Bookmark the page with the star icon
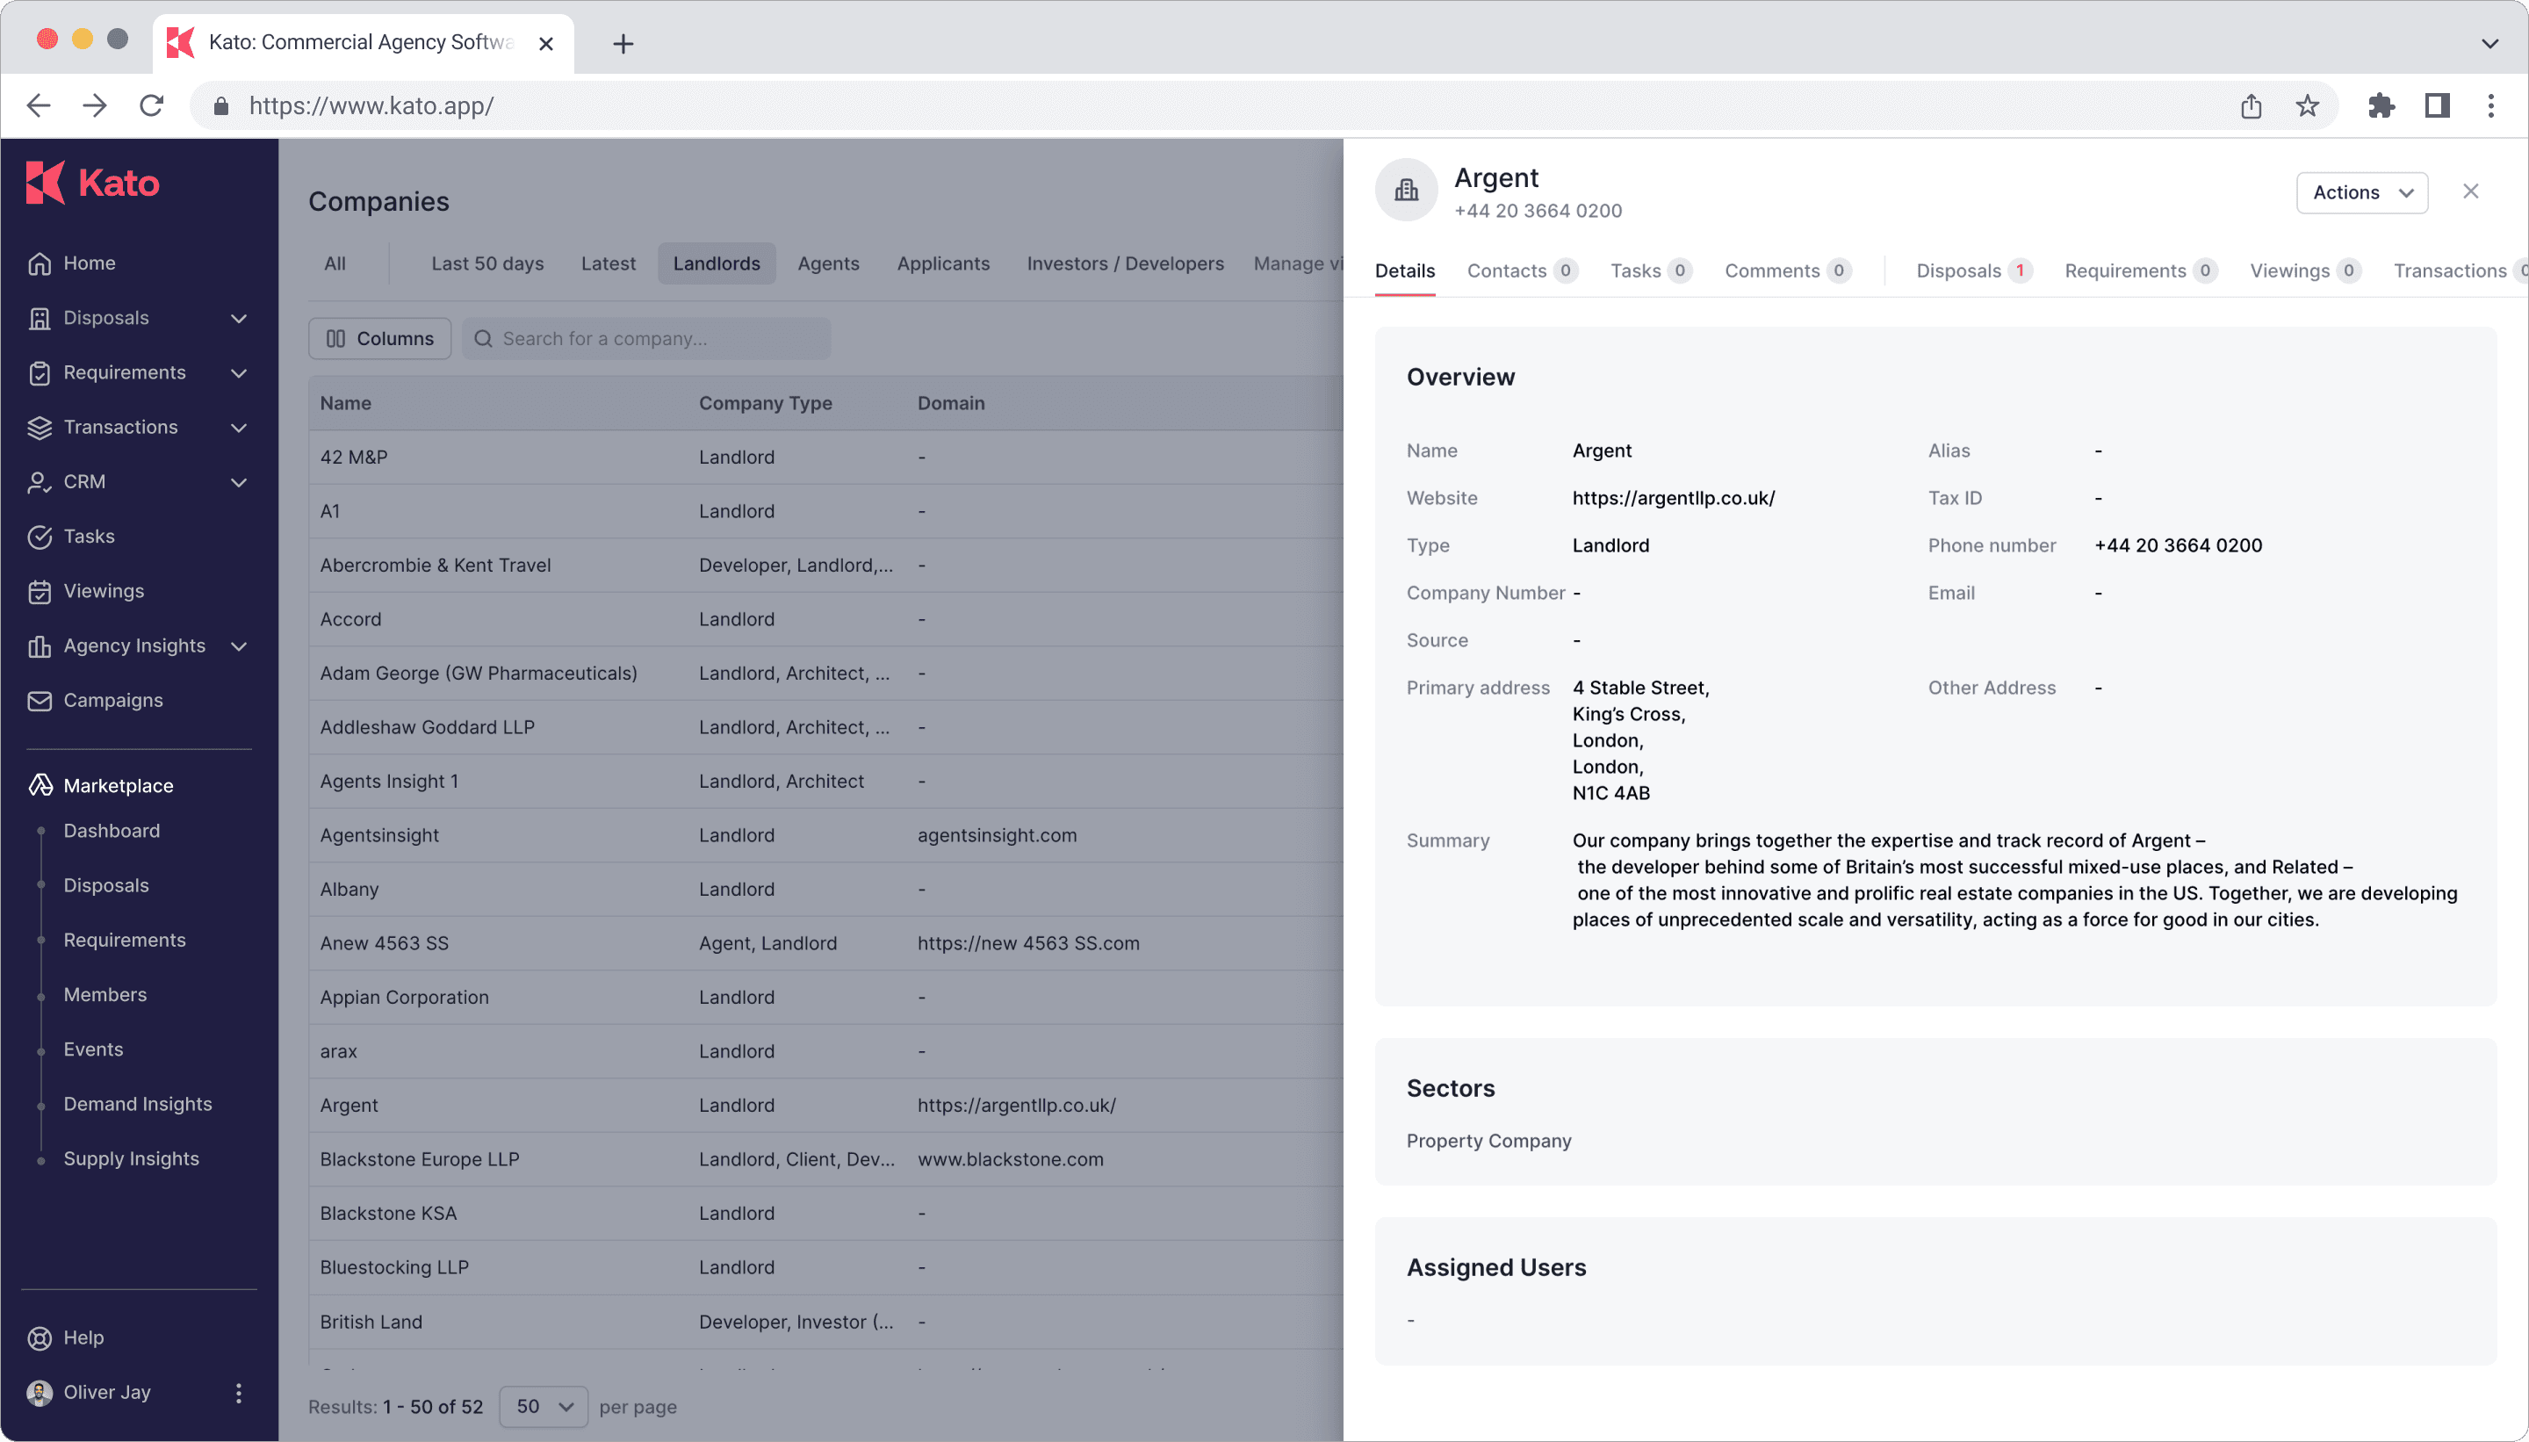The width and height of the screenshot is (2529, 1442). click(x=2307, y=106)
